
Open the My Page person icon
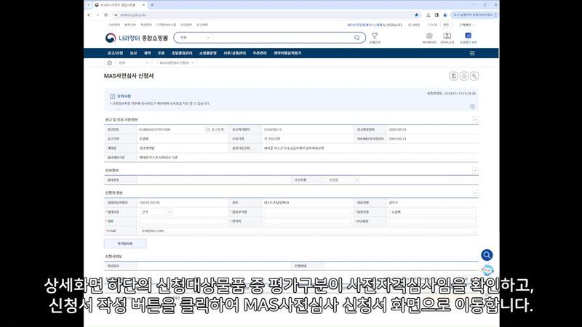pos(429,36)
